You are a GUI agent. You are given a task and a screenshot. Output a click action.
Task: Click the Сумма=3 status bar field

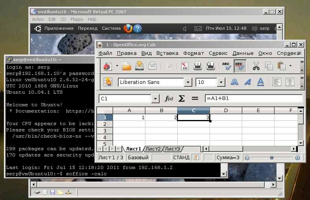(x=228, y=158)
